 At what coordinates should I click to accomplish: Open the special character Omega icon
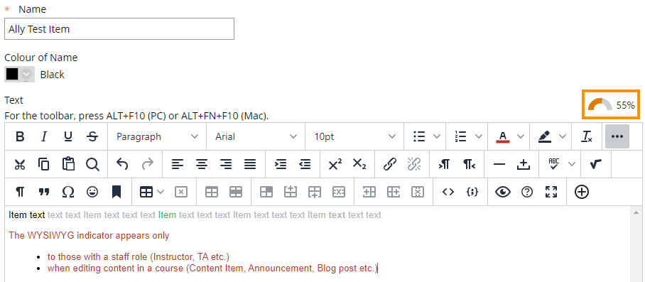click(68, 192)
